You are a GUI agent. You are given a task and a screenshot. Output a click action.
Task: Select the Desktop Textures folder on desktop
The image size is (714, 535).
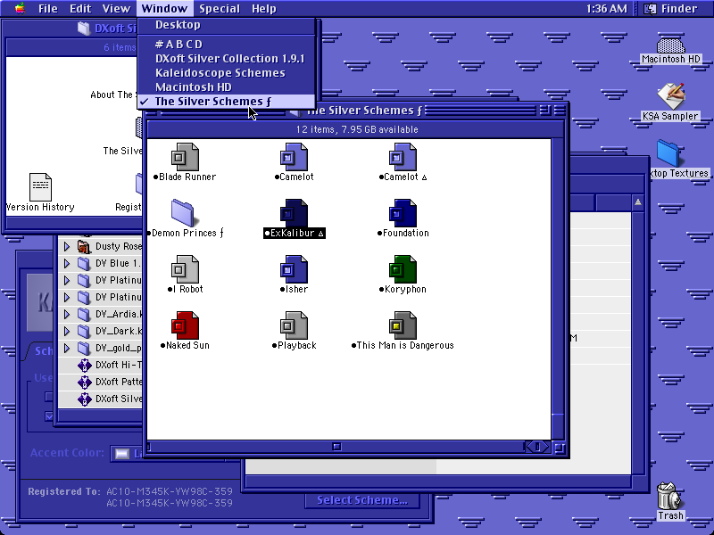[x=668, y=153]
